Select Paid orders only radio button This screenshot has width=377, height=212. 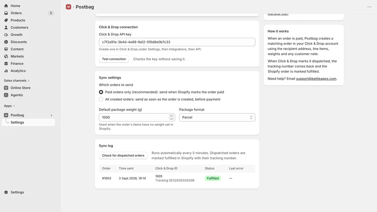tap(101, 92)
